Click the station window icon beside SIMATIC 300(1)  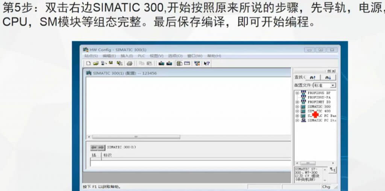(89, 73)
